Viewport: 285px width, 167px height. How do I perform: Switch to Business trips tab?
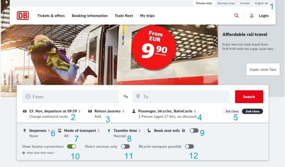pyautogui.click(x=226, y=3)
